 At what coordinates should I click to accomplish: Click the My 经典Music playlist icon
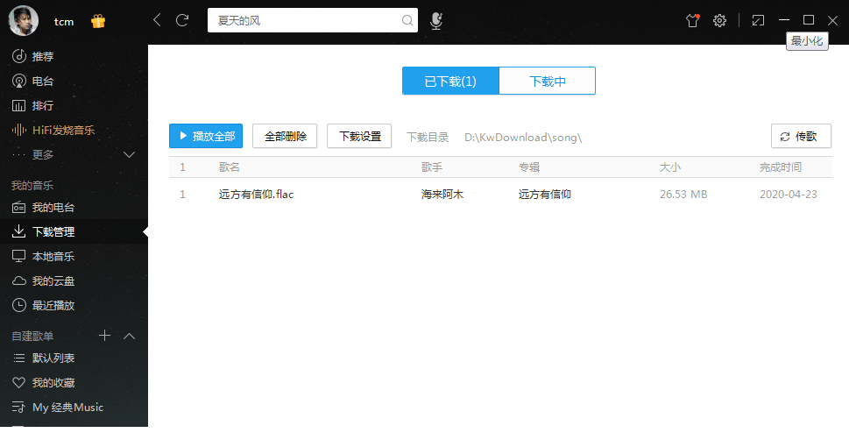click(x=18, y=408)
